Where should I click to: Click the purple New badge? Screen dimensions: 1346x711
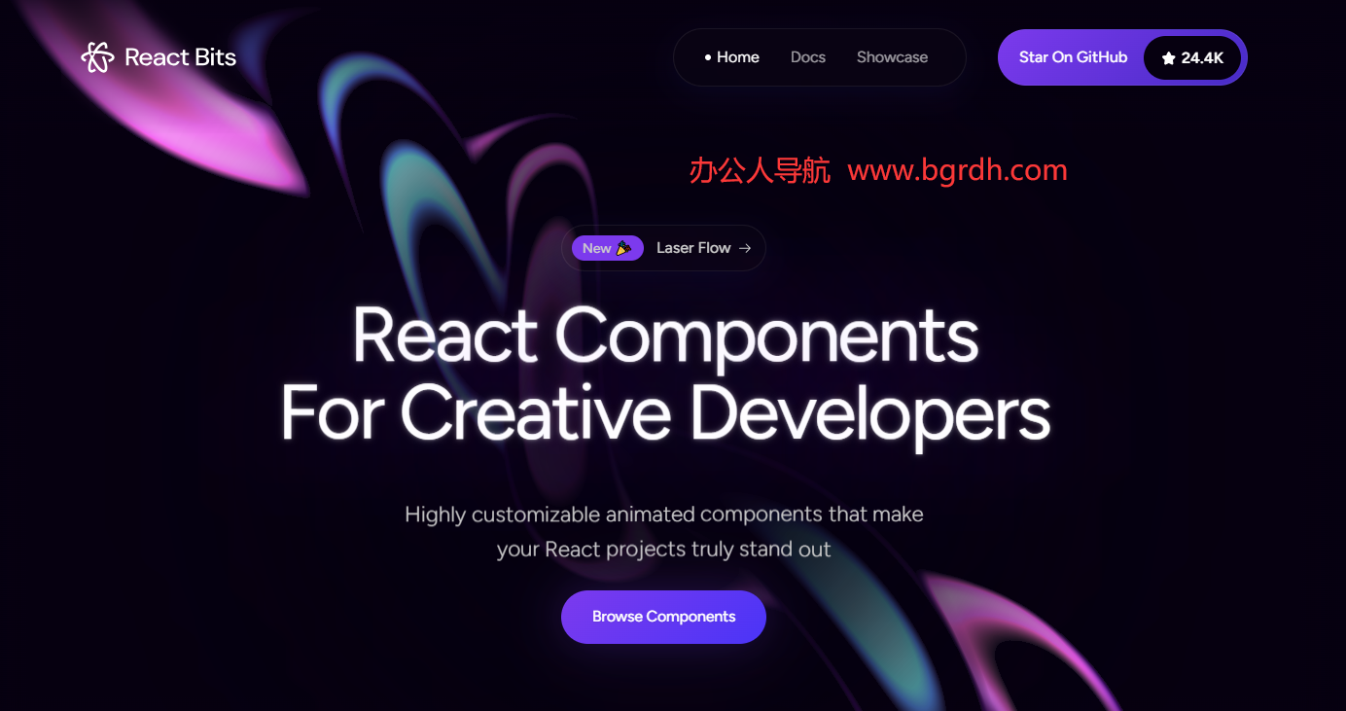click(x=608, y=248)
